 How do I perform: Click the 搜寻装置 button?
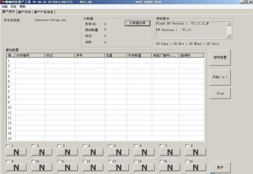tap(220, 57)
